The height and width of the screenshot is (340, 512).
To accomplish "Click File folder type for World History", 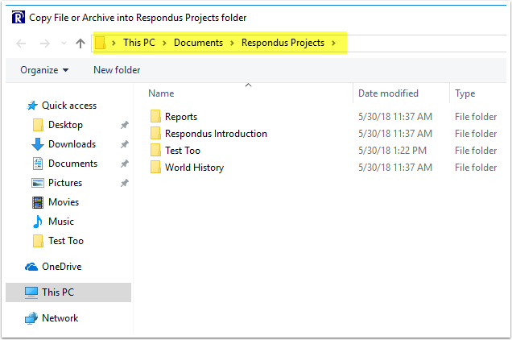I will click(476, 168).
